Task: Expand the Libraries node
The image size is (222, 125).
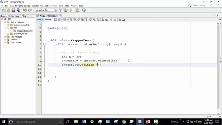Action: pyautogui.click(x=5, y=40)
